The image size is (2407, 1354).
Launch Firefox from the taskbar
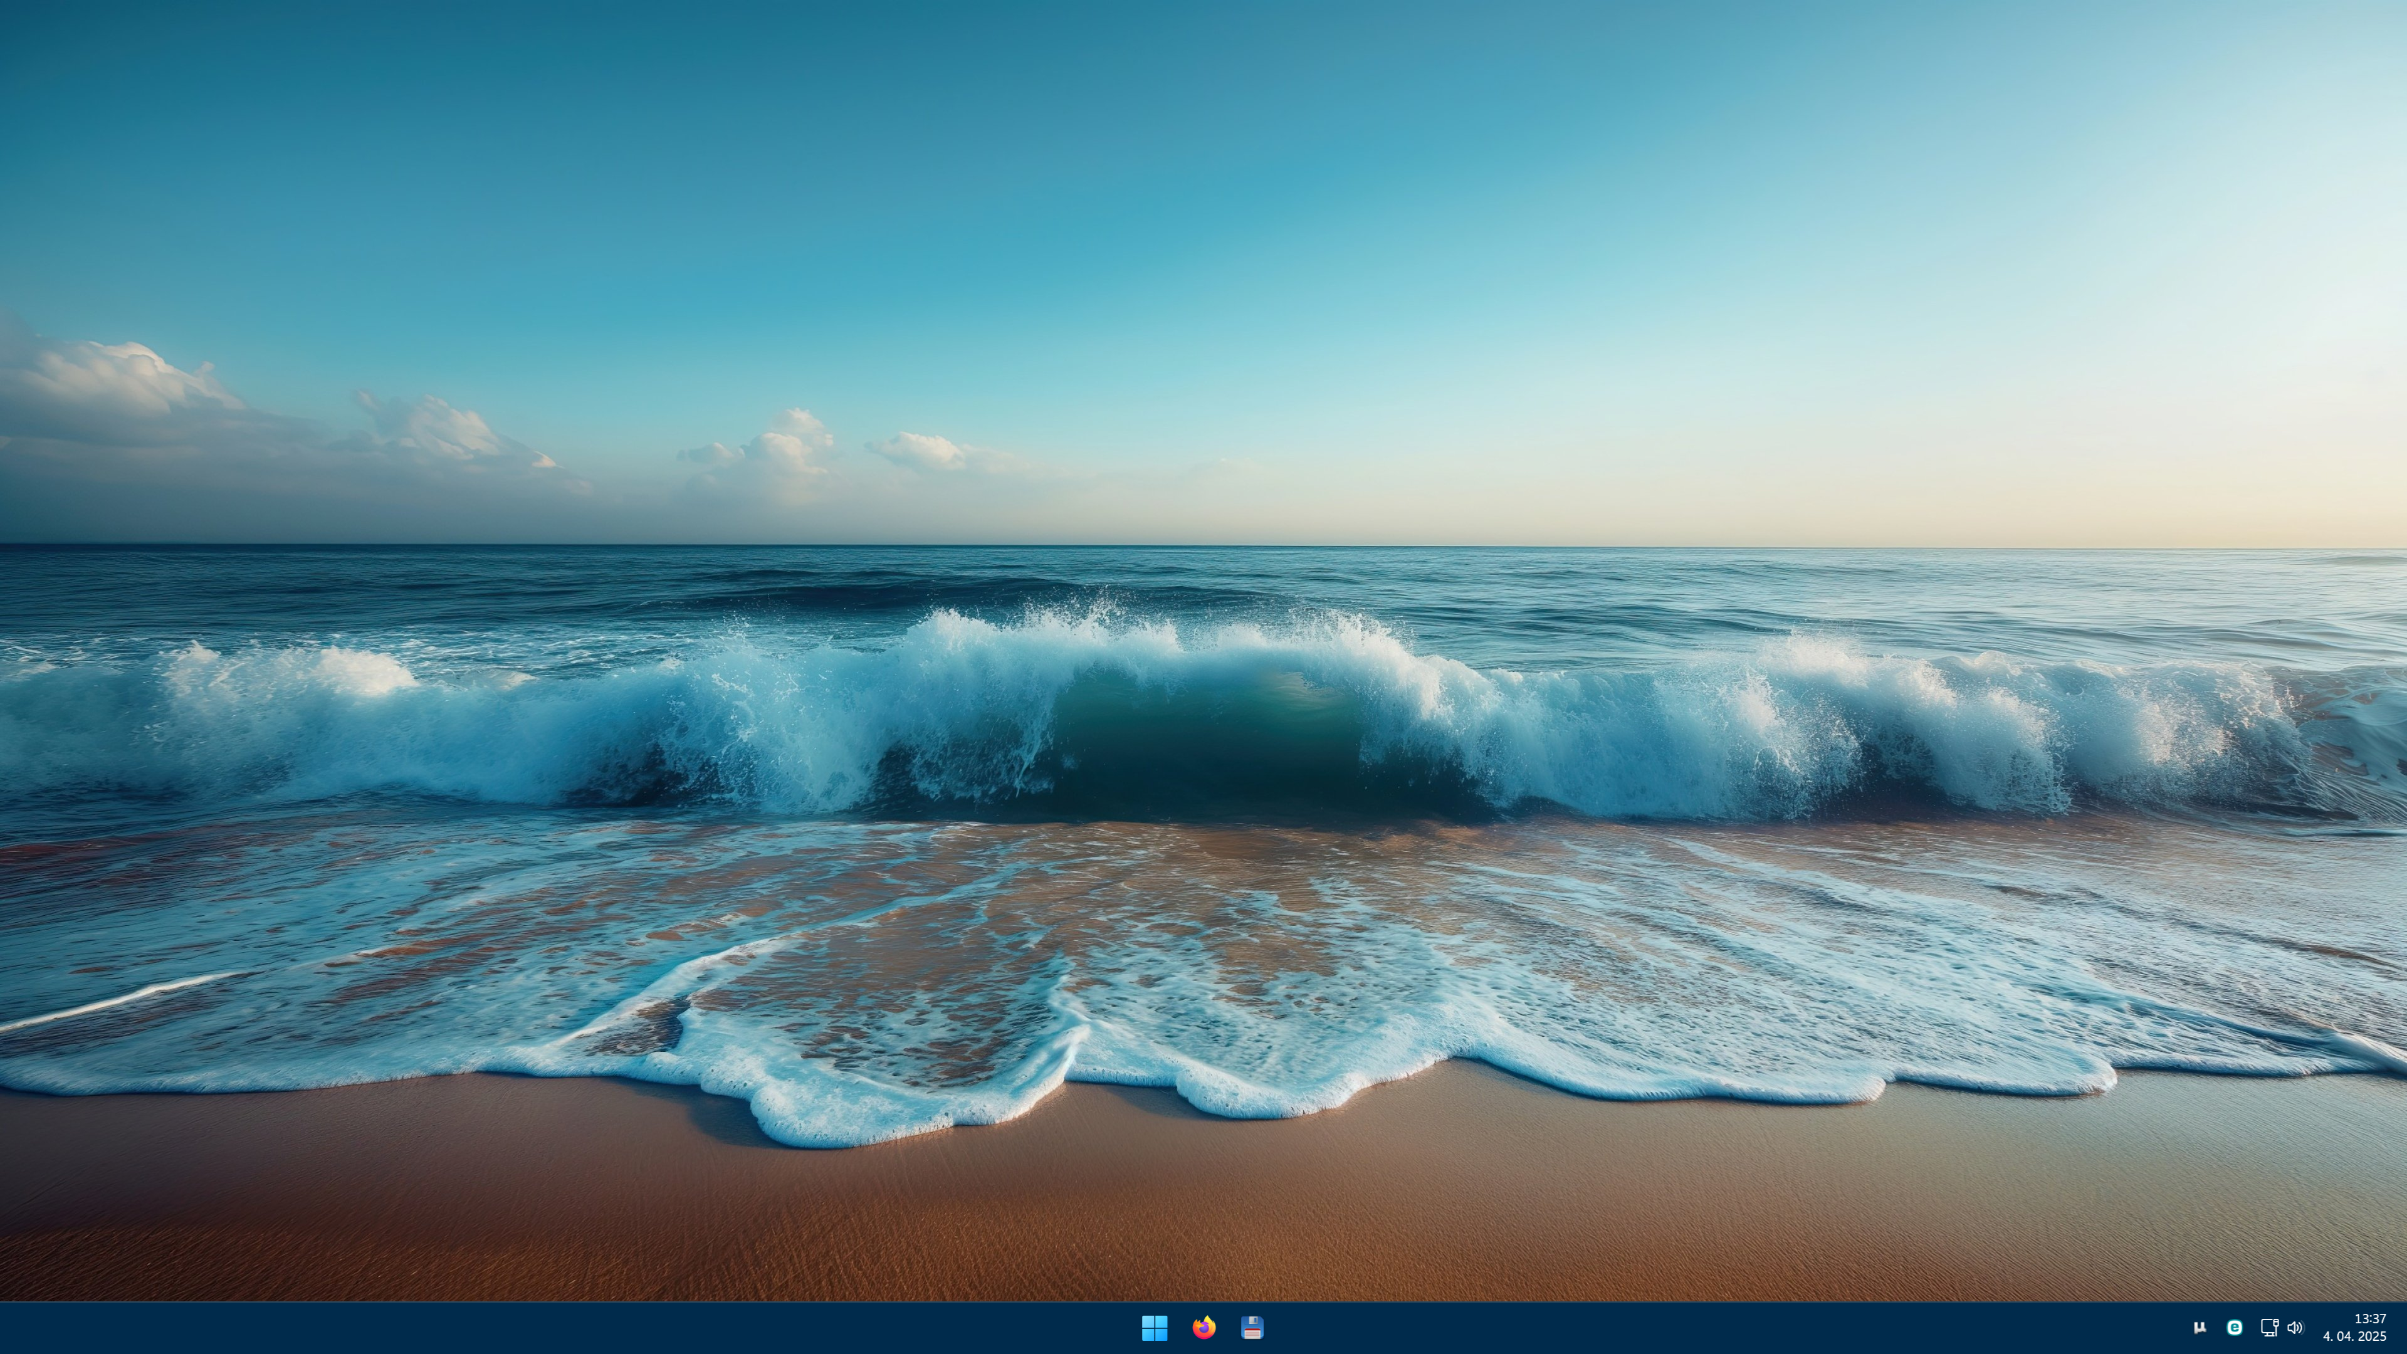[x=1203, y=1328]
